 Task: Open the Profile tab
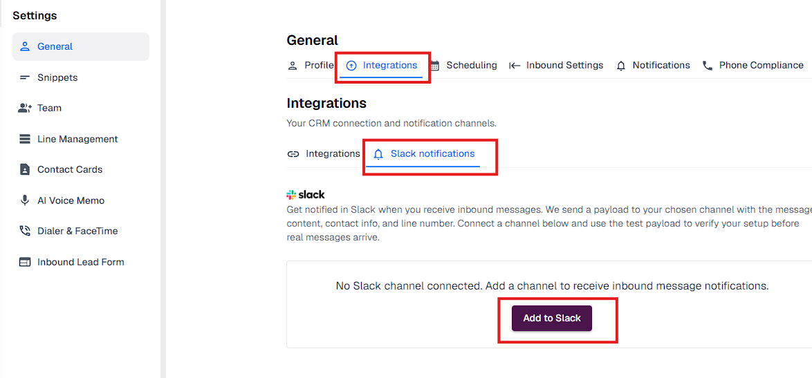(x=311, y=66)
